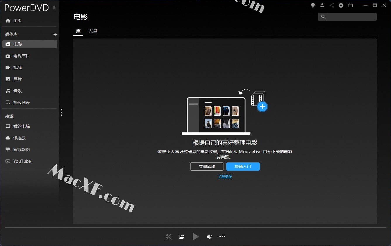The image size is (391, 246).
Task: Click the open media folder icon
Action: click(x=182, y=237)
